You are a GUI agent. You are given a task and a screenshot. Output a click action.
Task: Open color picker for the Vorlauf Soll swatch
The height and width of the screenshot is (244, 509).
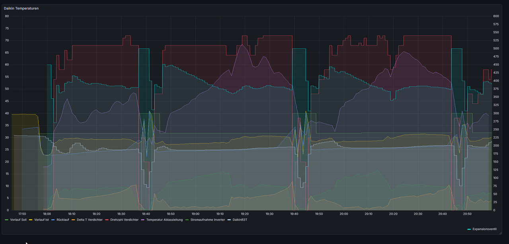click(7, 220)
